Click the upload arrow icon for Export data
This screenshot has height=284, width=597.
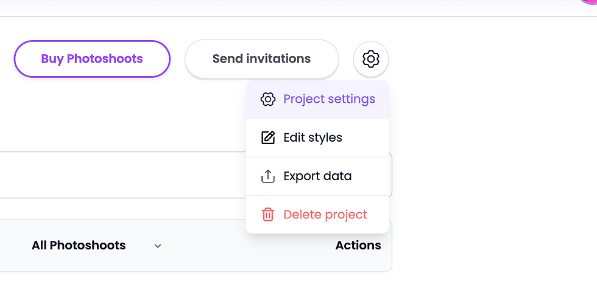point(267,176)
